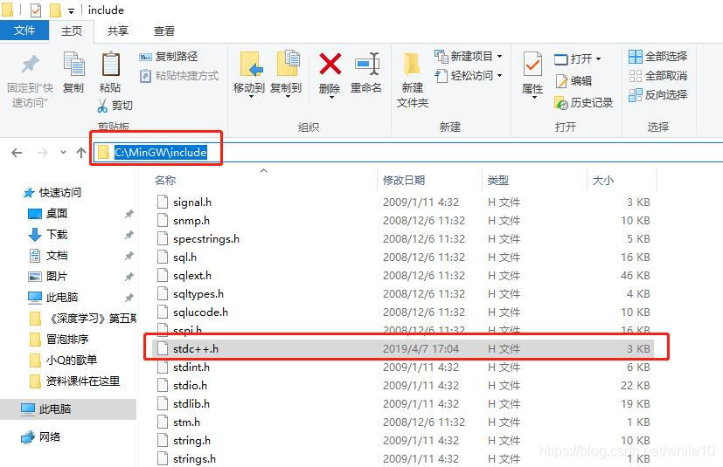Viewport: 723px width, 467px height.
Task: Select the stm.h file
Action: click(x=186, y=422)
